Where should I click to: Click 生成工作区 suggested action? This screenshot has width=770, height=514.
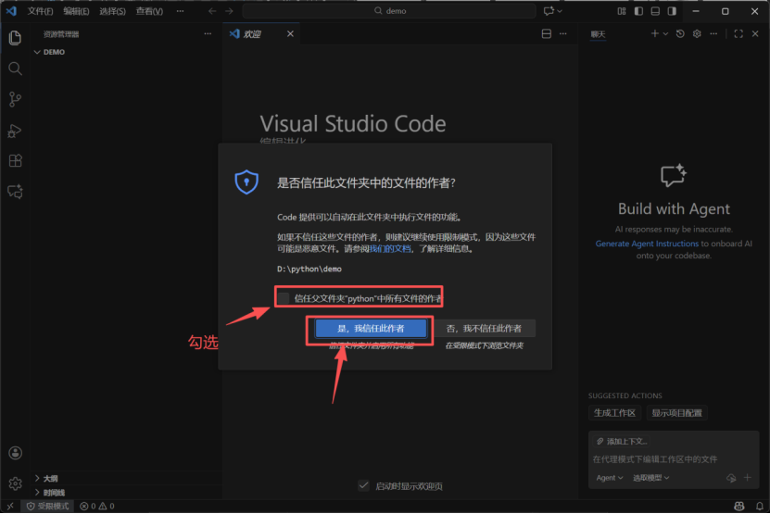[x=614, y=413]
